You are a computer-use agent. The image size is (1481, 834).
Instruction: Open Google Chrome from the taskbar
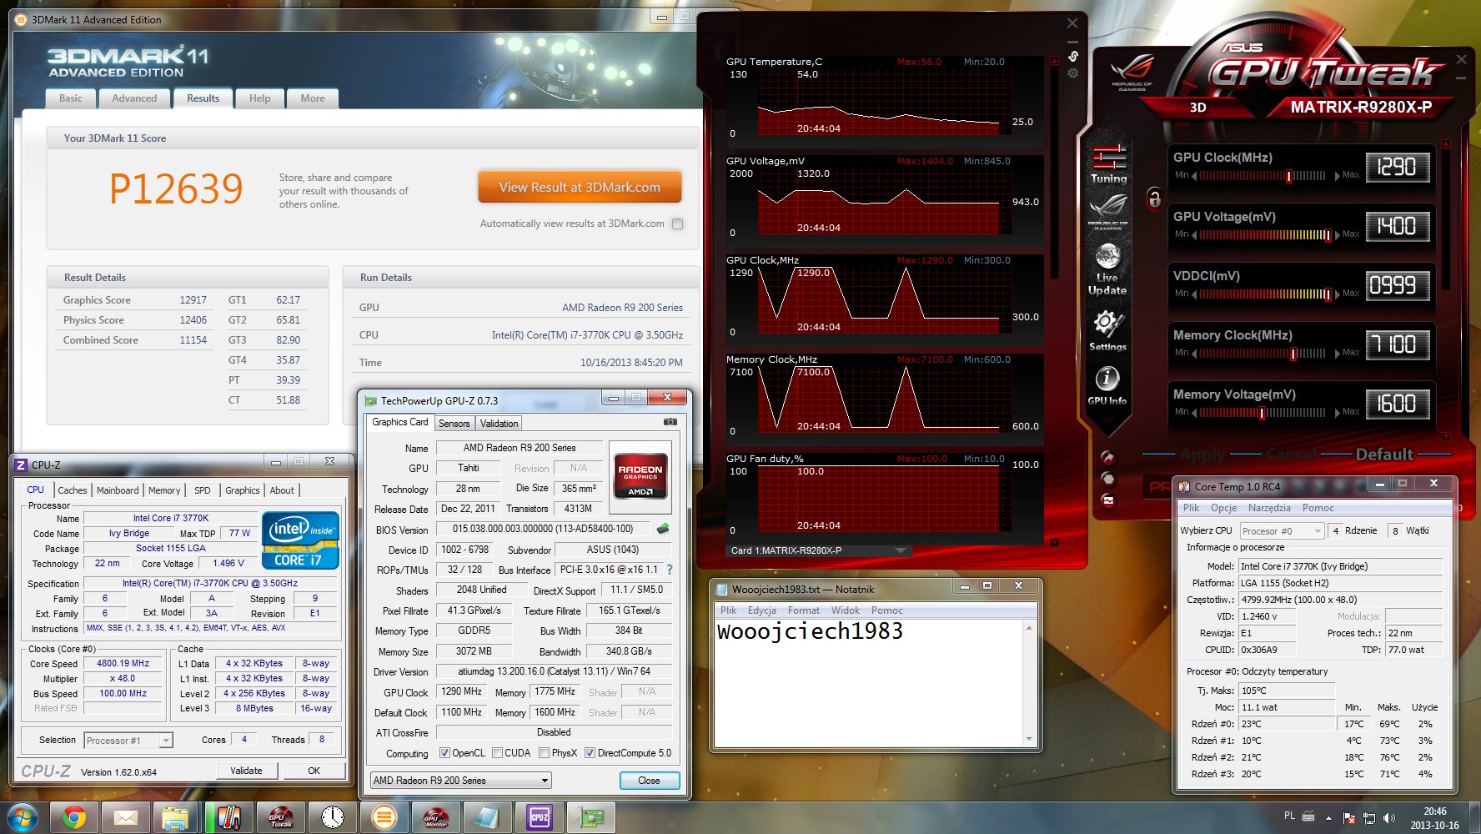(74, 818)
